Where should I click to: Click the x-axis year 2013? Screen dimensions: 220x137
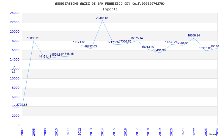91,132
